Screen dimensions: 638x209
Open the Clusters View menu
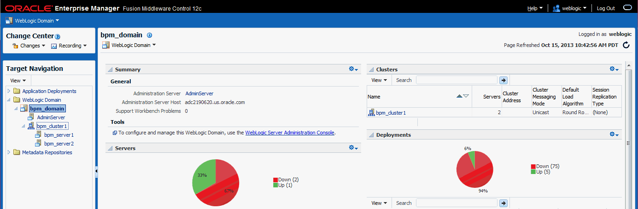tap(379, 80)
